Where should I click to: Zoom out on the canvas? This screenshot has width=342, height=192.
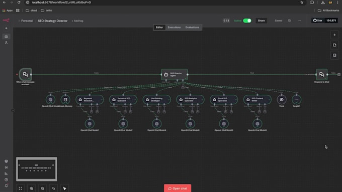coord(42,188)
